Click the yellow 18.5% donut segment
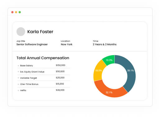This screenshot has height=119, width=160. pyautogui.click(x=98, y=71)
